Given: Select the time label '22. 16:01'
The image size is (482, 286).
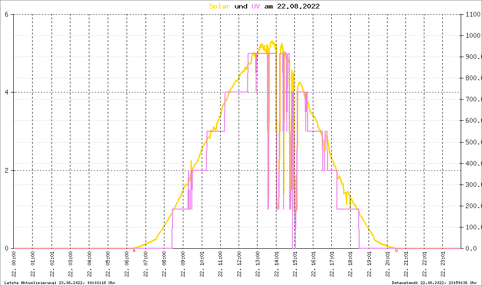Looking at the screenshot, I should click(313, 264).
